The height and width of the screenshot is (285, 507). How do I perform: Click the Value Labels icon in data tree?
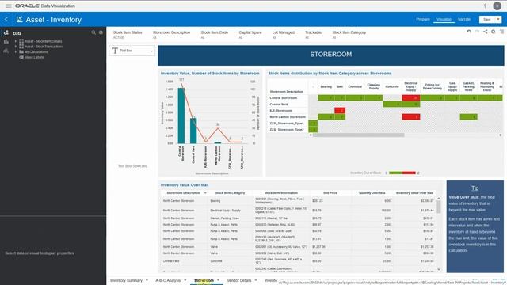(x=21, y=57)
